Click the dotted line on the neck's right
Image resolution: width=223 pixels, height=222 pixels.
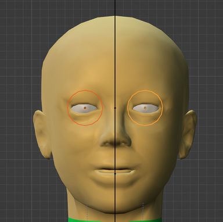[143, 209]
